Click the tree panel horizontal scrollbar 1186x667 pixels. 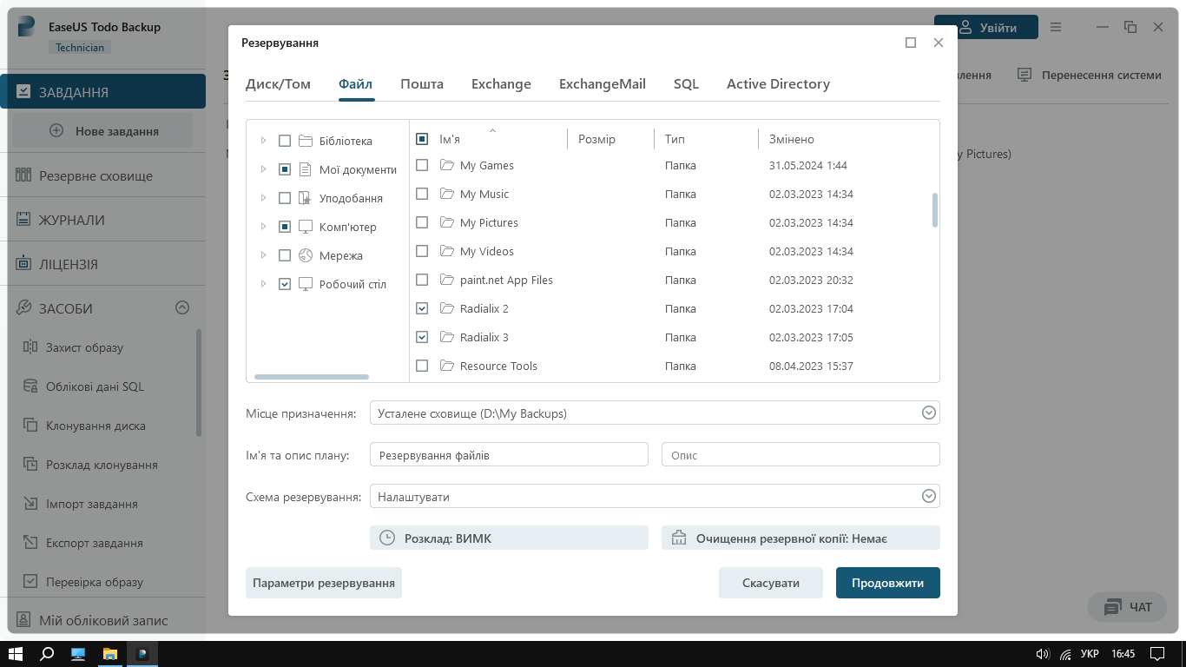click(312, 377)
